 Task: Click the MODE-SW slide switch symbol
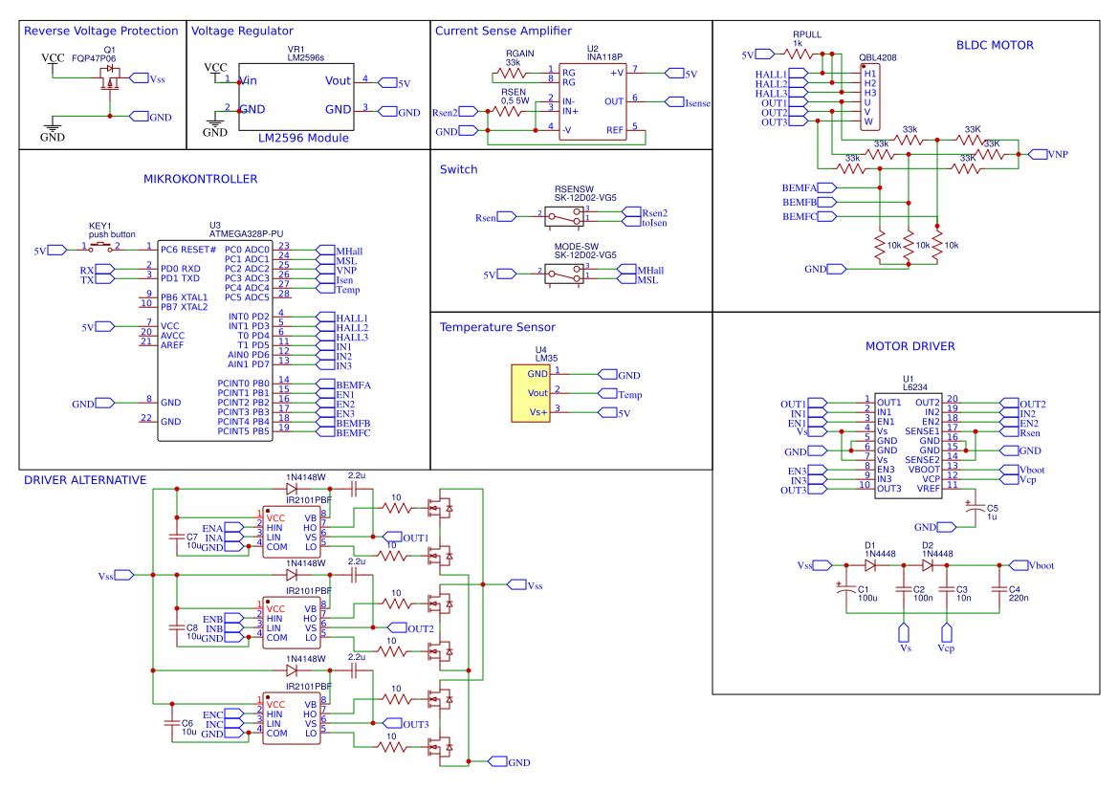(564, 274)
